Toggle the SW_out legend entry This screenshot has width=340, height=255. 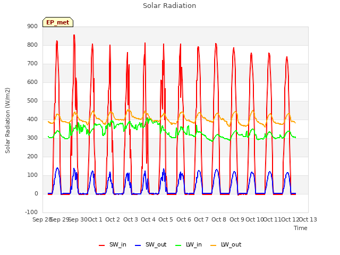click(151, 244)
